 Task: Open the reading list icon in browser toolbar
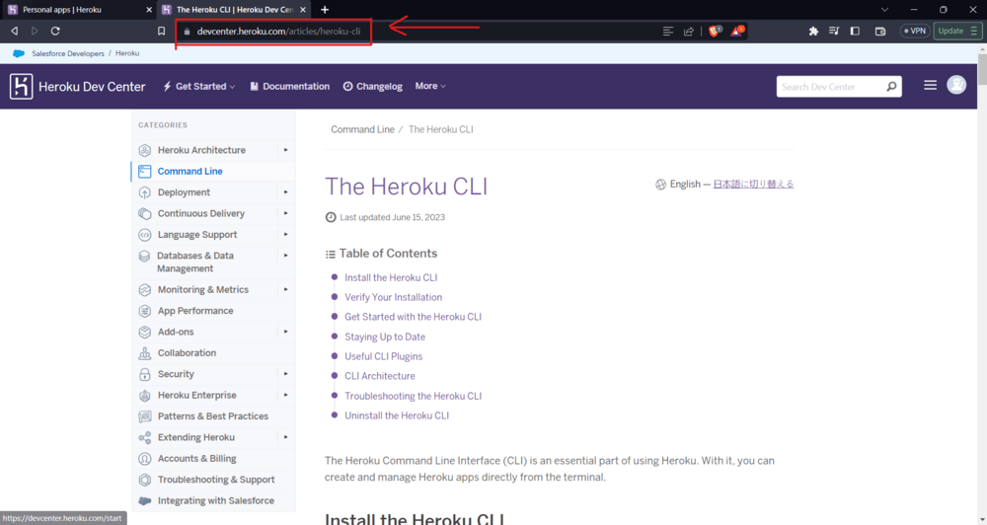[x=834, y=31]
